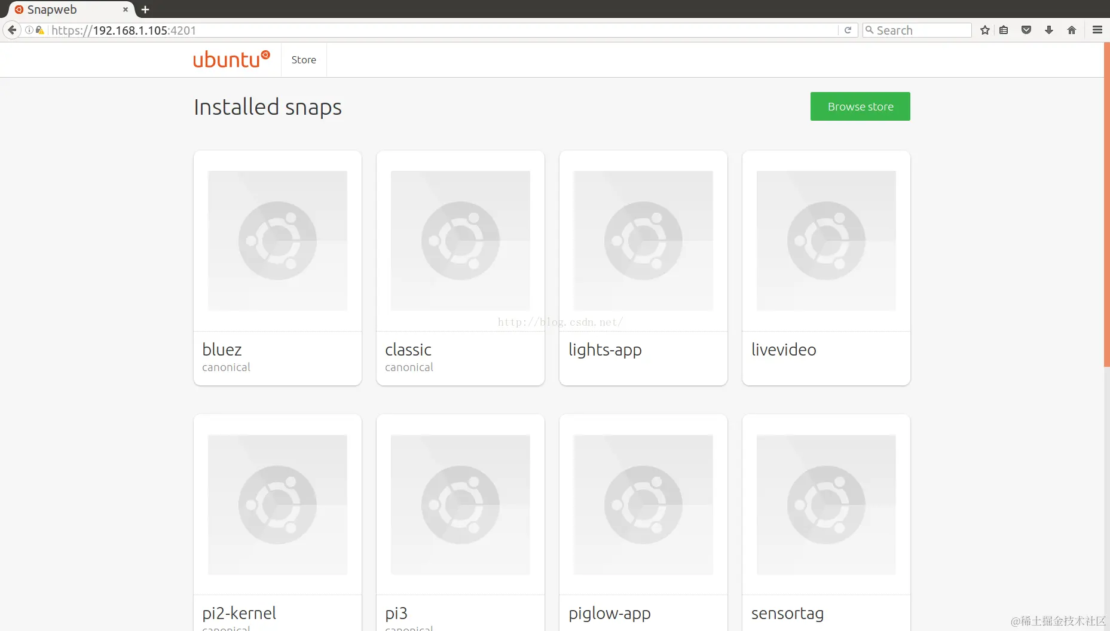Open the Store menu item
The width and height of the screenshot is (1110, 631).
[304, 60]
